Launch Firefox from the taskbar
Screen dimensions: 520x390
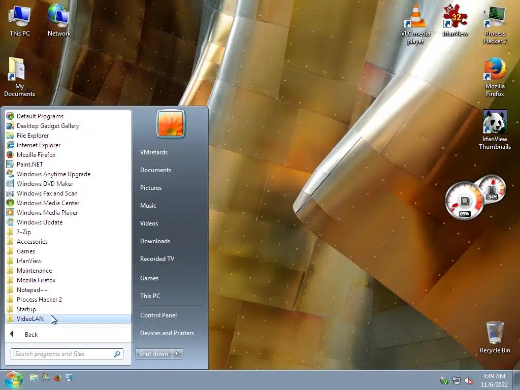tap(57, 377)
